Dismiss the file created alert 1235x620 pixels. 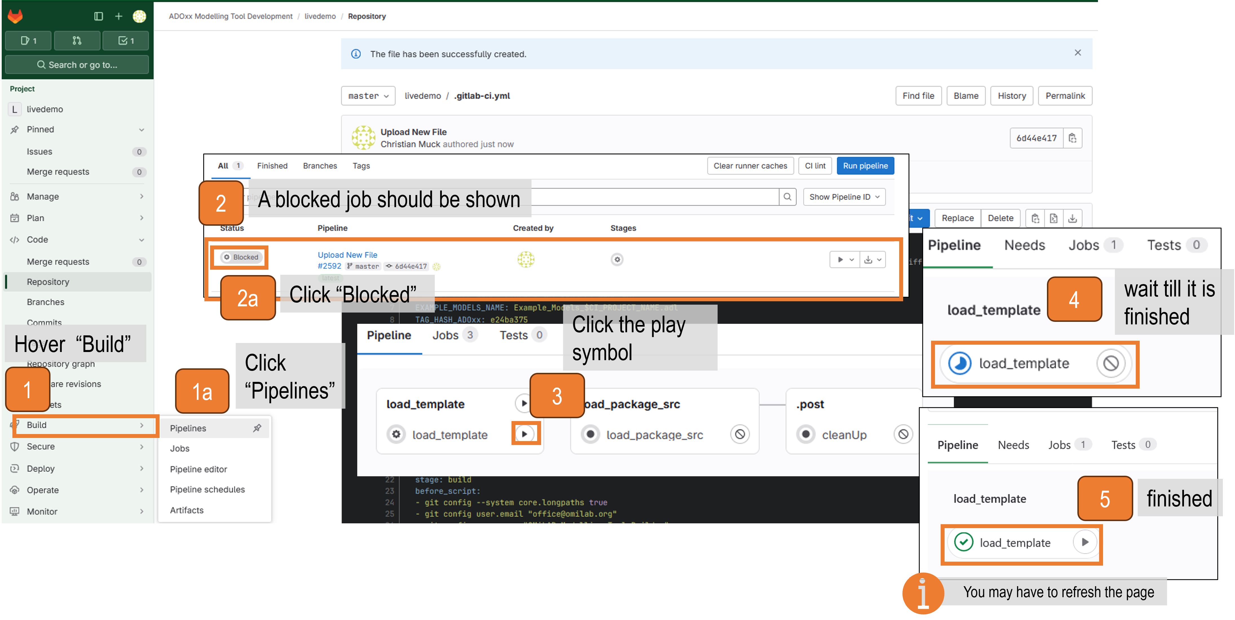1078,53
